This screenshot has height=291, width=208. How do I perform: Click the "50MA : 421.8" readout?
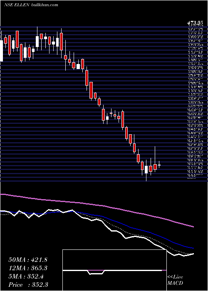pyautogui.click(x=28, y=260)
